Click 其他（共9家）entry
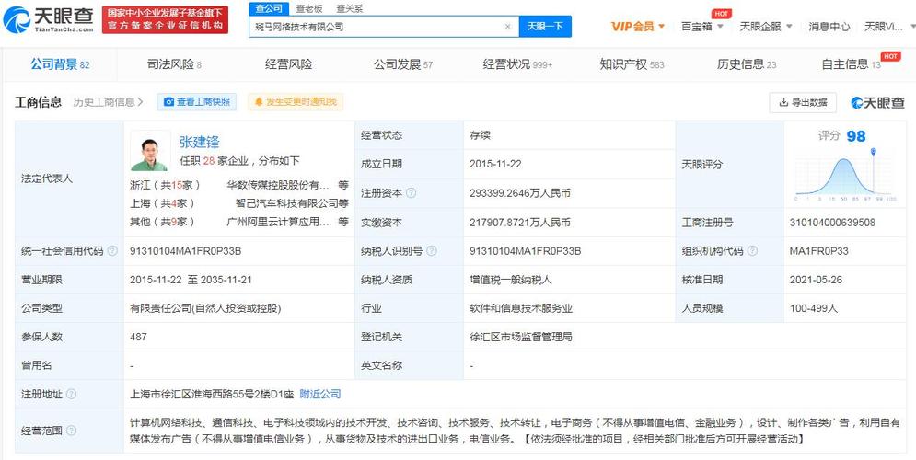This screenshot has width=916, height=460. point(162,222)
